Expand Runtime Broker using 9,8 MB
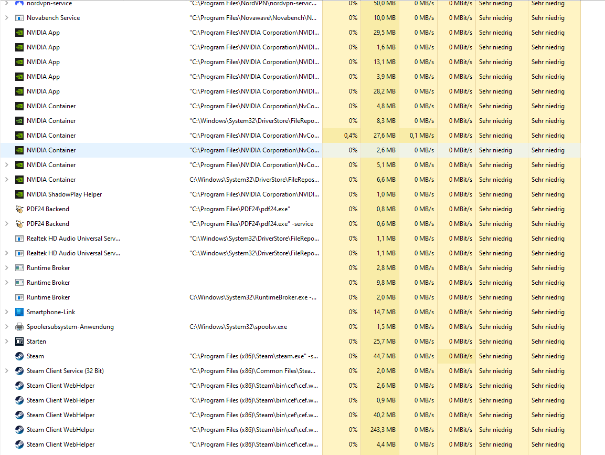Image resolution: width=605 pixels, height=455 pixels. [7, 282]
